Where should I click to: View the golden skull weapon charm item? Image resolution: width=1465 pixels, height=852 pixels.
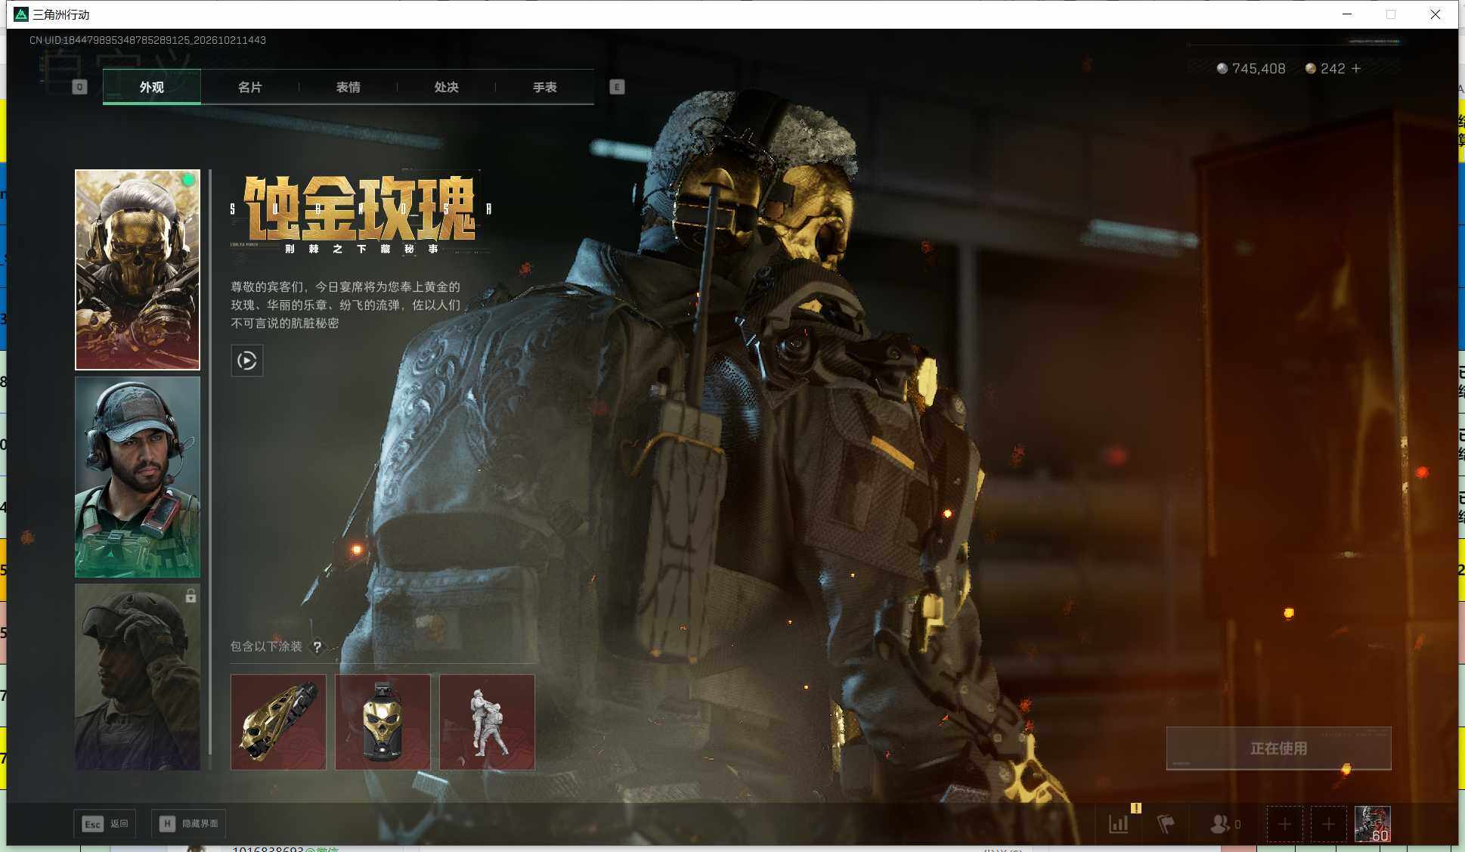(278, 722)
